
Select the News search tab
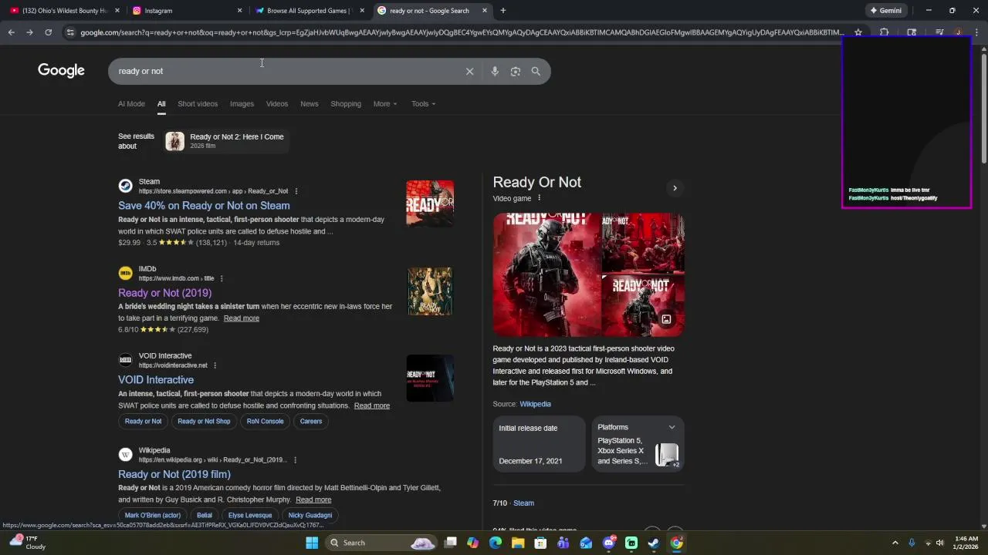click(310, 104)
